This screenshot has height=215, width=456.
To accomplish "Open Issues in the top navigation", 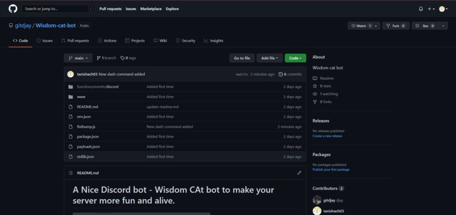I will 131,8.
